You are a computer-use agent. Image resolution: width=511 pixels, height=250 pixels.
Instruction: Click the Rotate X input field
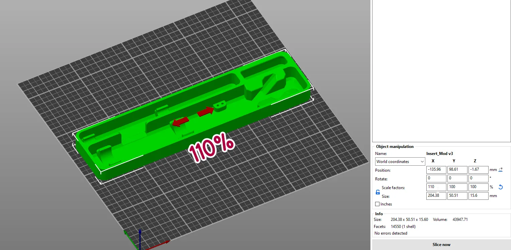pyautogui.click(x=436, y=178)
